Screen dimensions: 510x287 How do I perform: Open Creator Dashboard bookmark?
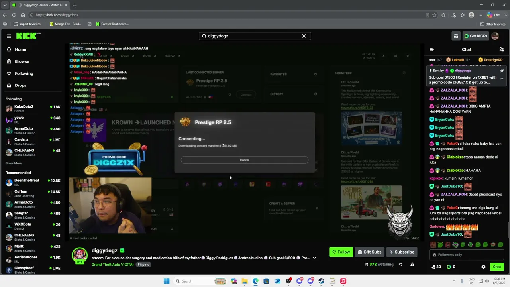(112, 24)
